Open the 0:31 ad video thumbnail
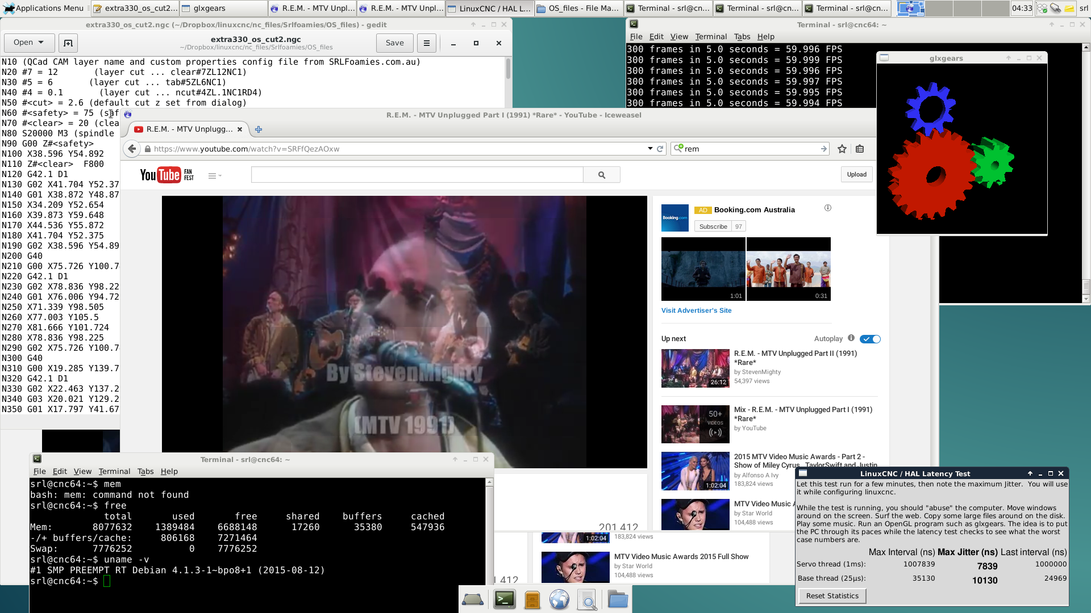This screenshot has width=1091, height=613. (788, 269)
